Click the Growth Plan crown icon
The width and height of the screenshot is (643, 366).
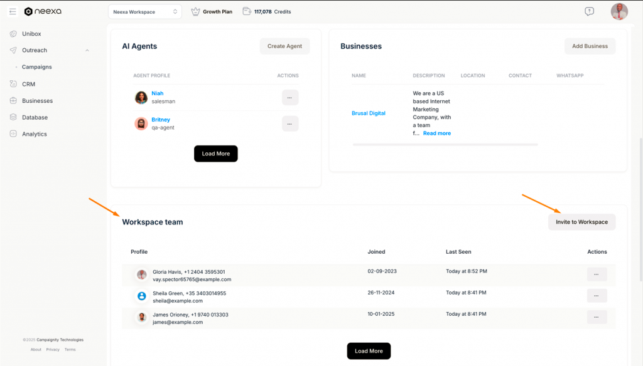[x=195, y=11]
